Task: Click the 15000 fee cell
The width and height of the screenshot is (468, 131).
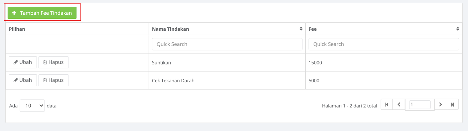Action: point(384,62)
